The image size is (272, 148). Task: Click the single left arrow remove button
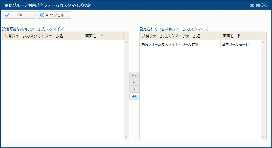pos(134,90)
